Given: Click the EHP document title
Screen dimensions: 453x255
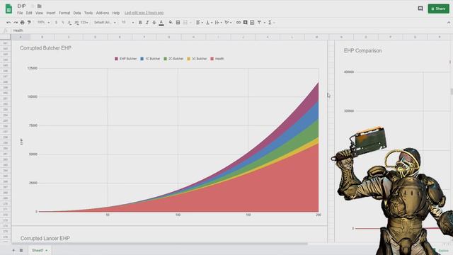Looking at the screenshot, I should (21, 6).
